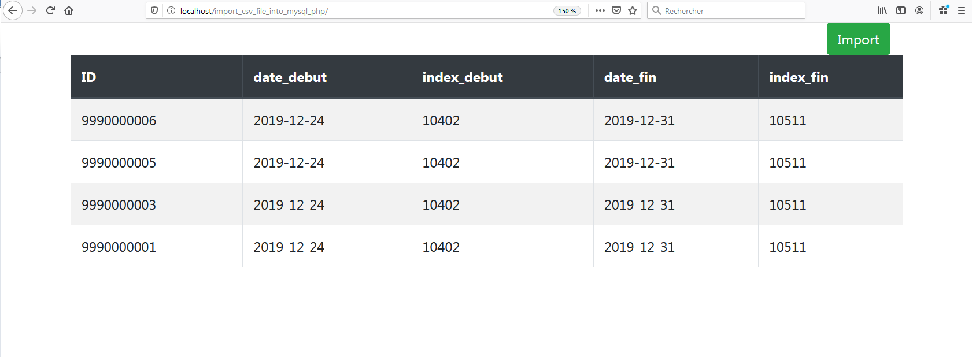Screen dimensions: 972x357
Task: Open page actions three-dots menu
Action: click(600, 10)
